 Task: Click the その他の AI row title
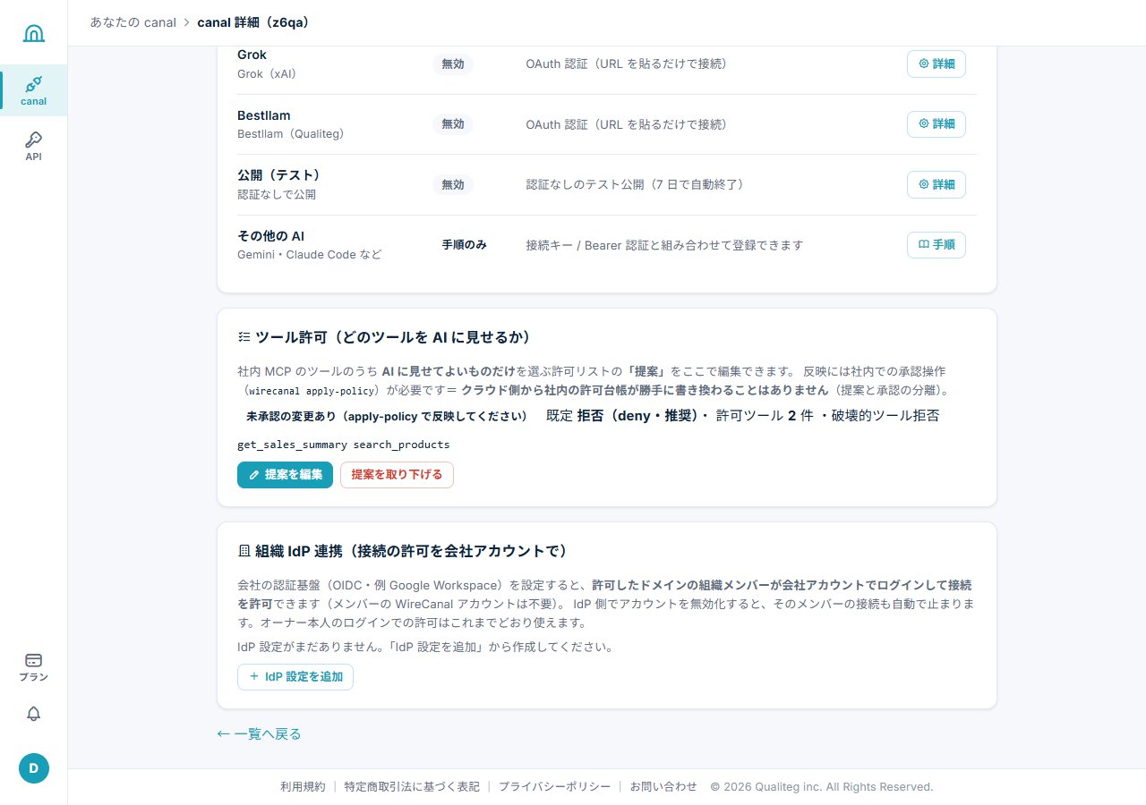(271, 236)
